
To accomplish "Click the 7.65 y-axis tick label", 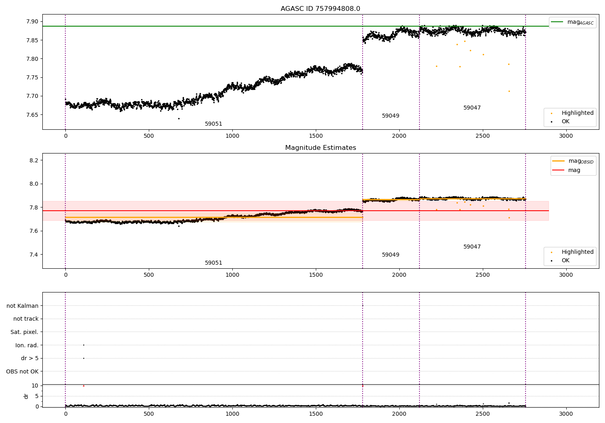I will point(32,115).
